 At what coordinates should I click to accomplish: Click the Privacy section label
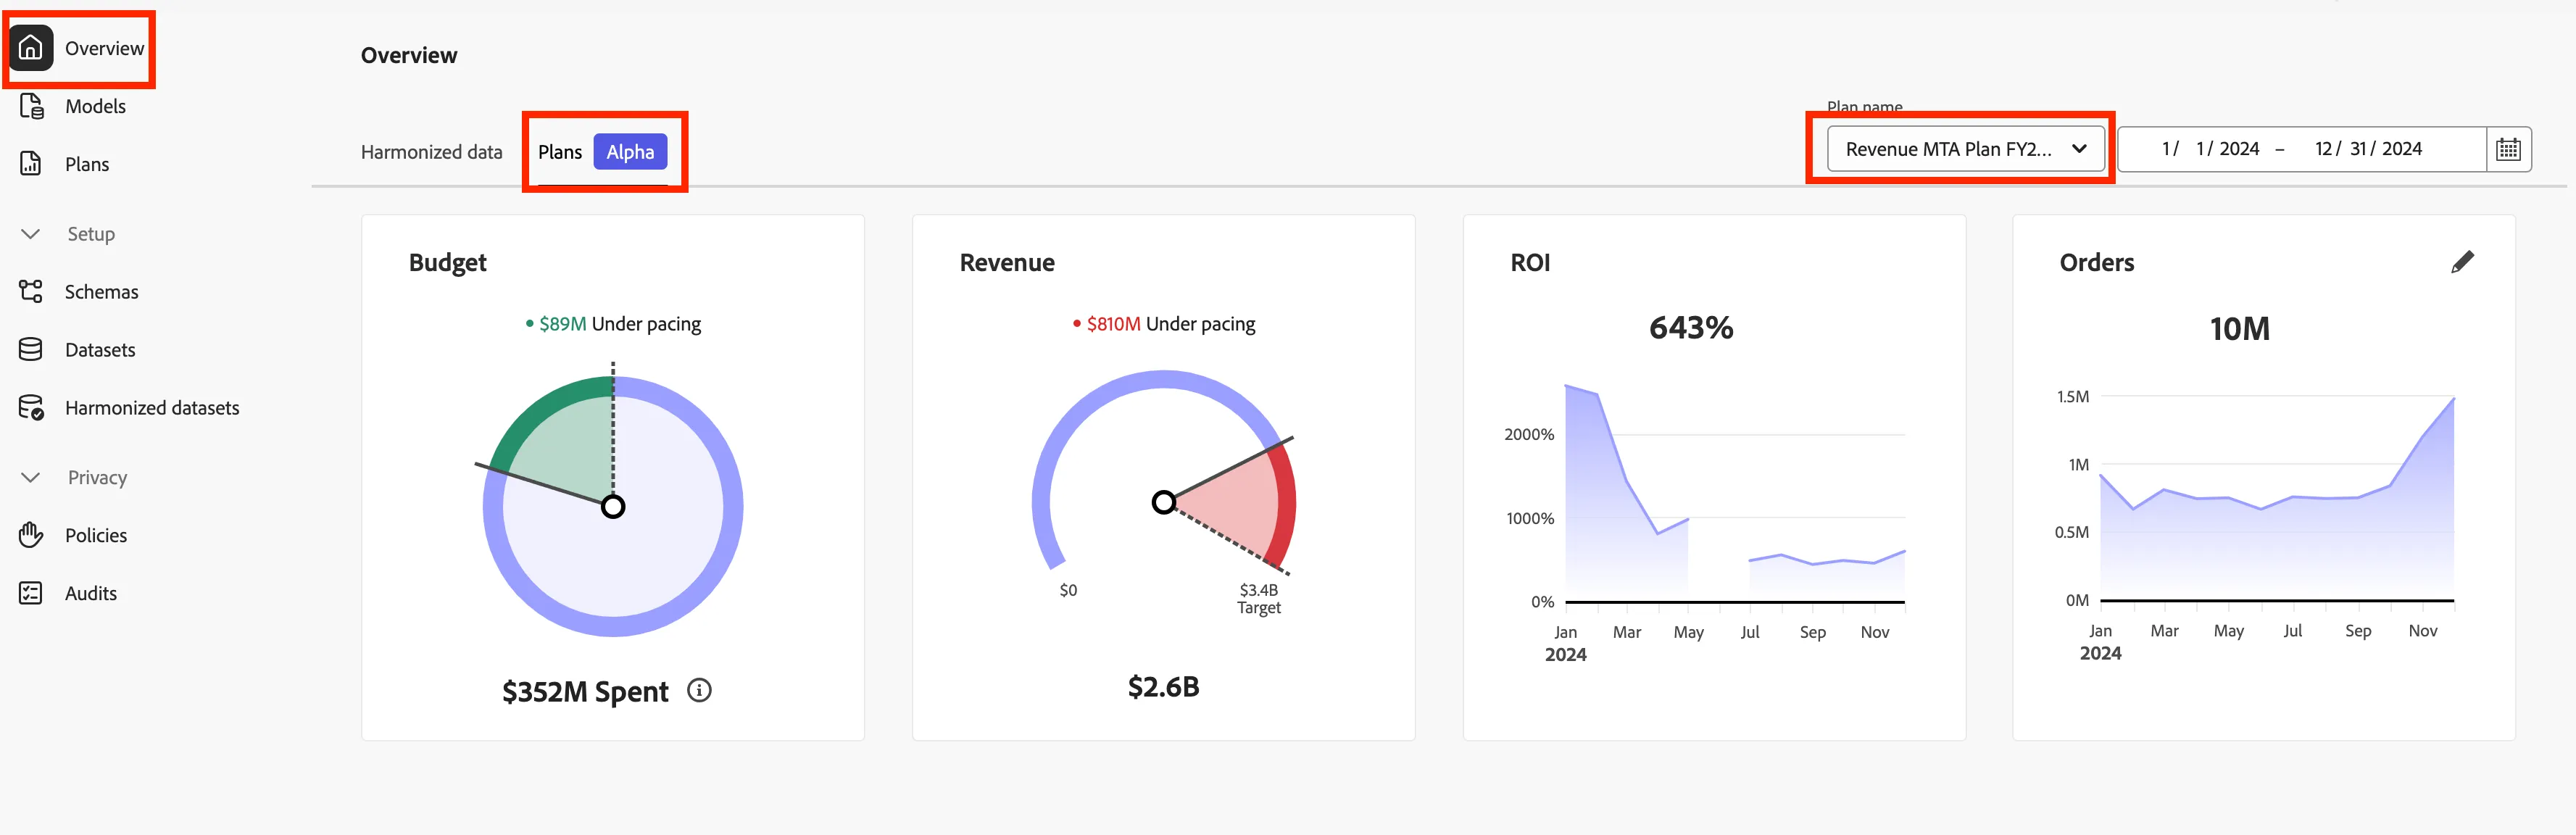click(x=97, y=477)
